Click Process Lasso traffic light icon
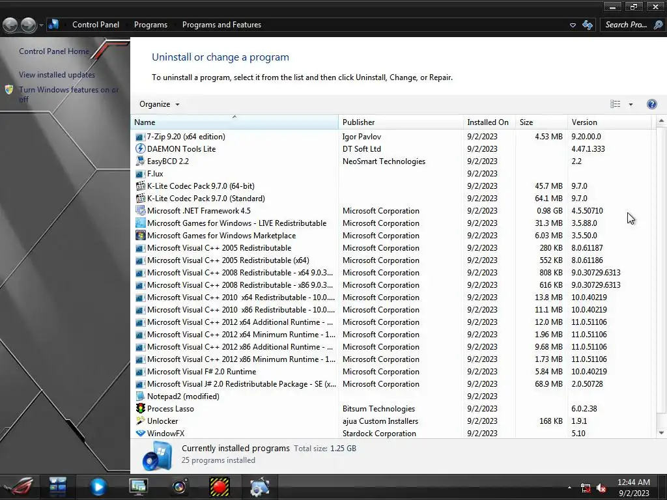667x500 pixels. click(140, 409)
